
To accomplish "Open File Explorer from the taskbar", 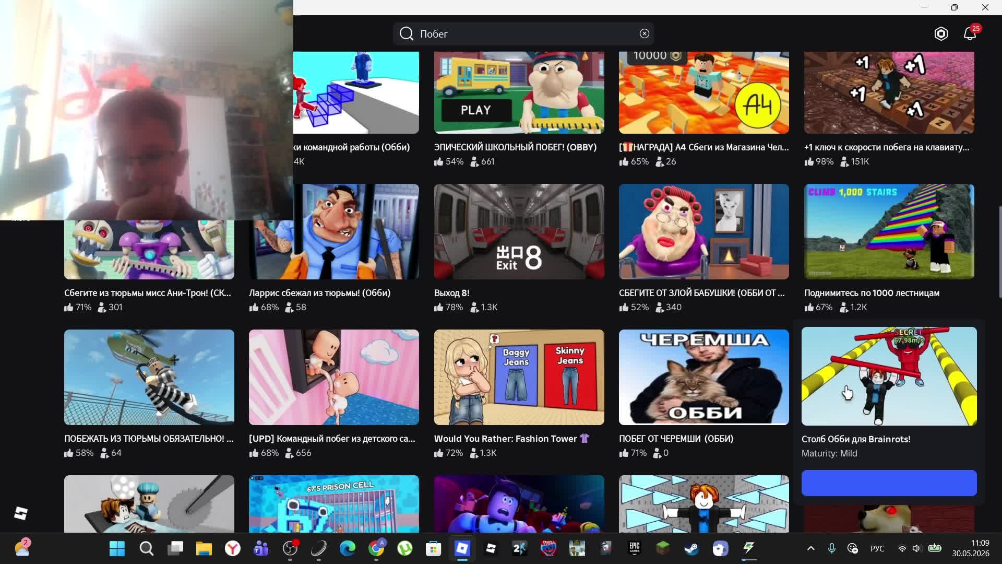I will [x=204, y=548].
